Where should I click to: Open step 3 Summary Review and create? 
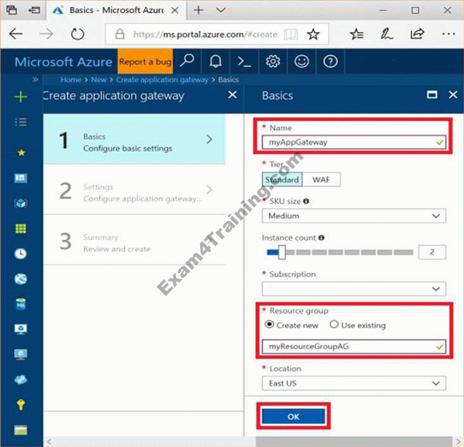click(x=134, y=243)
